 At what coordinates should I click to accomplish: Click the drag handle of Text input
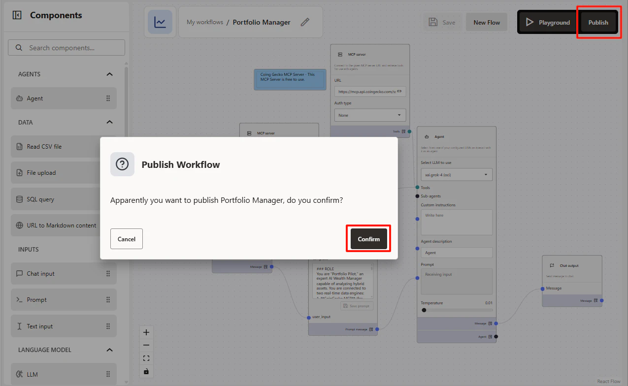tap(108, 326)
